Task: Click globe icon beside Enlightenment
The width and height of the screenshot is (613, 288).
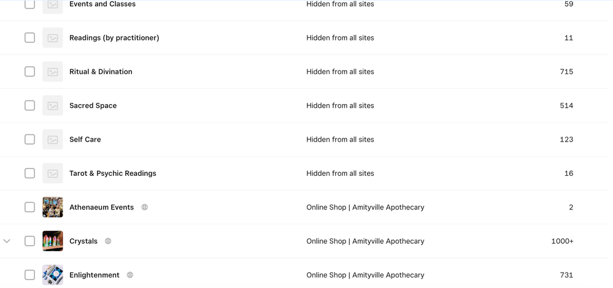Action: (130, 275)
